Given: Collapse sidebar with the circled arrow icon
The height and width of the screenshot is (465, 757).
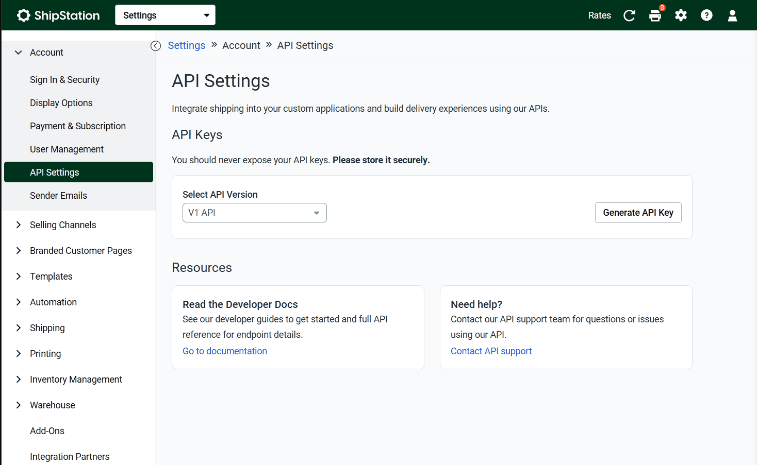Looking at the screenshot, I should pos(156,46).
